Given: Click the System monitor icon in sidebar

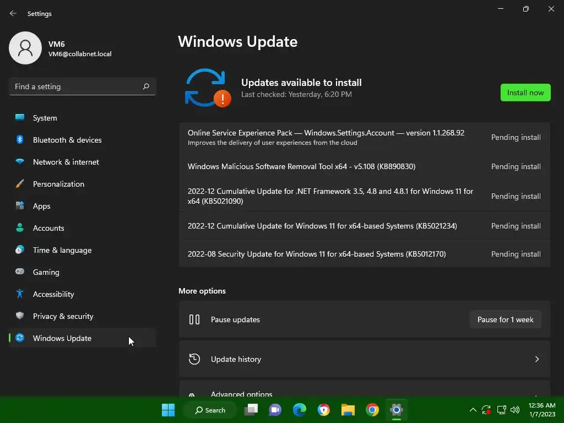Looking at the screenshot, I should point(20,118).
